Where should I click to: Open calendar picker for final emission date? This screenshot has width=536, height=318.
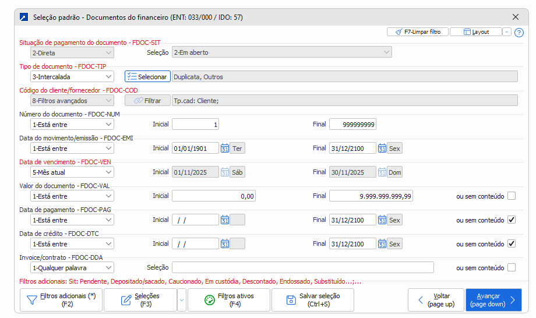pyautogui.click(x=382, y=149)
